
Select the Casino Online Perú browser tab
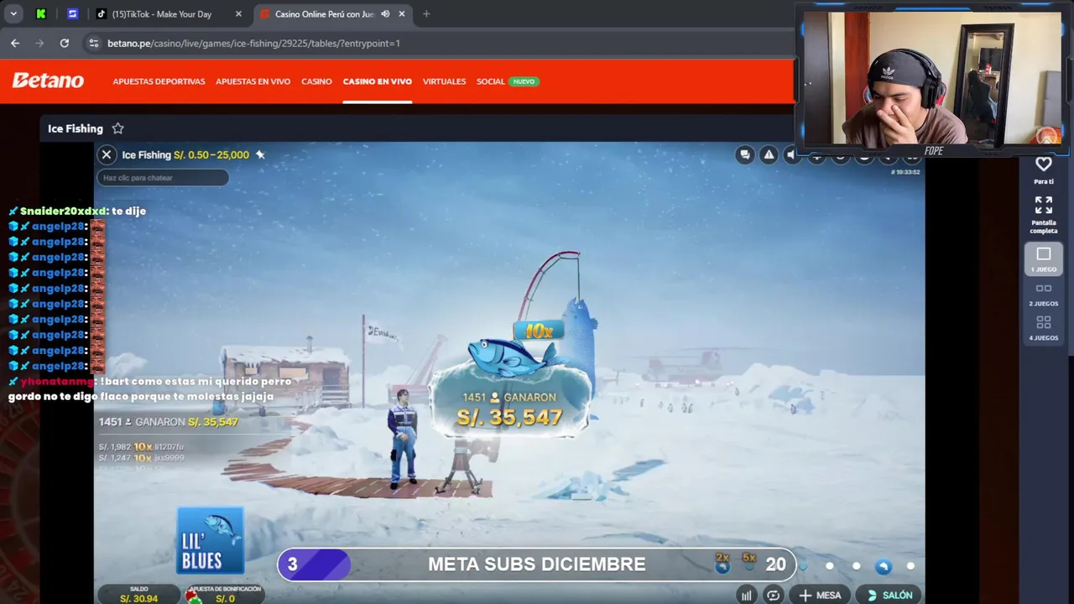pyautogui.click(x=323, y=14)
